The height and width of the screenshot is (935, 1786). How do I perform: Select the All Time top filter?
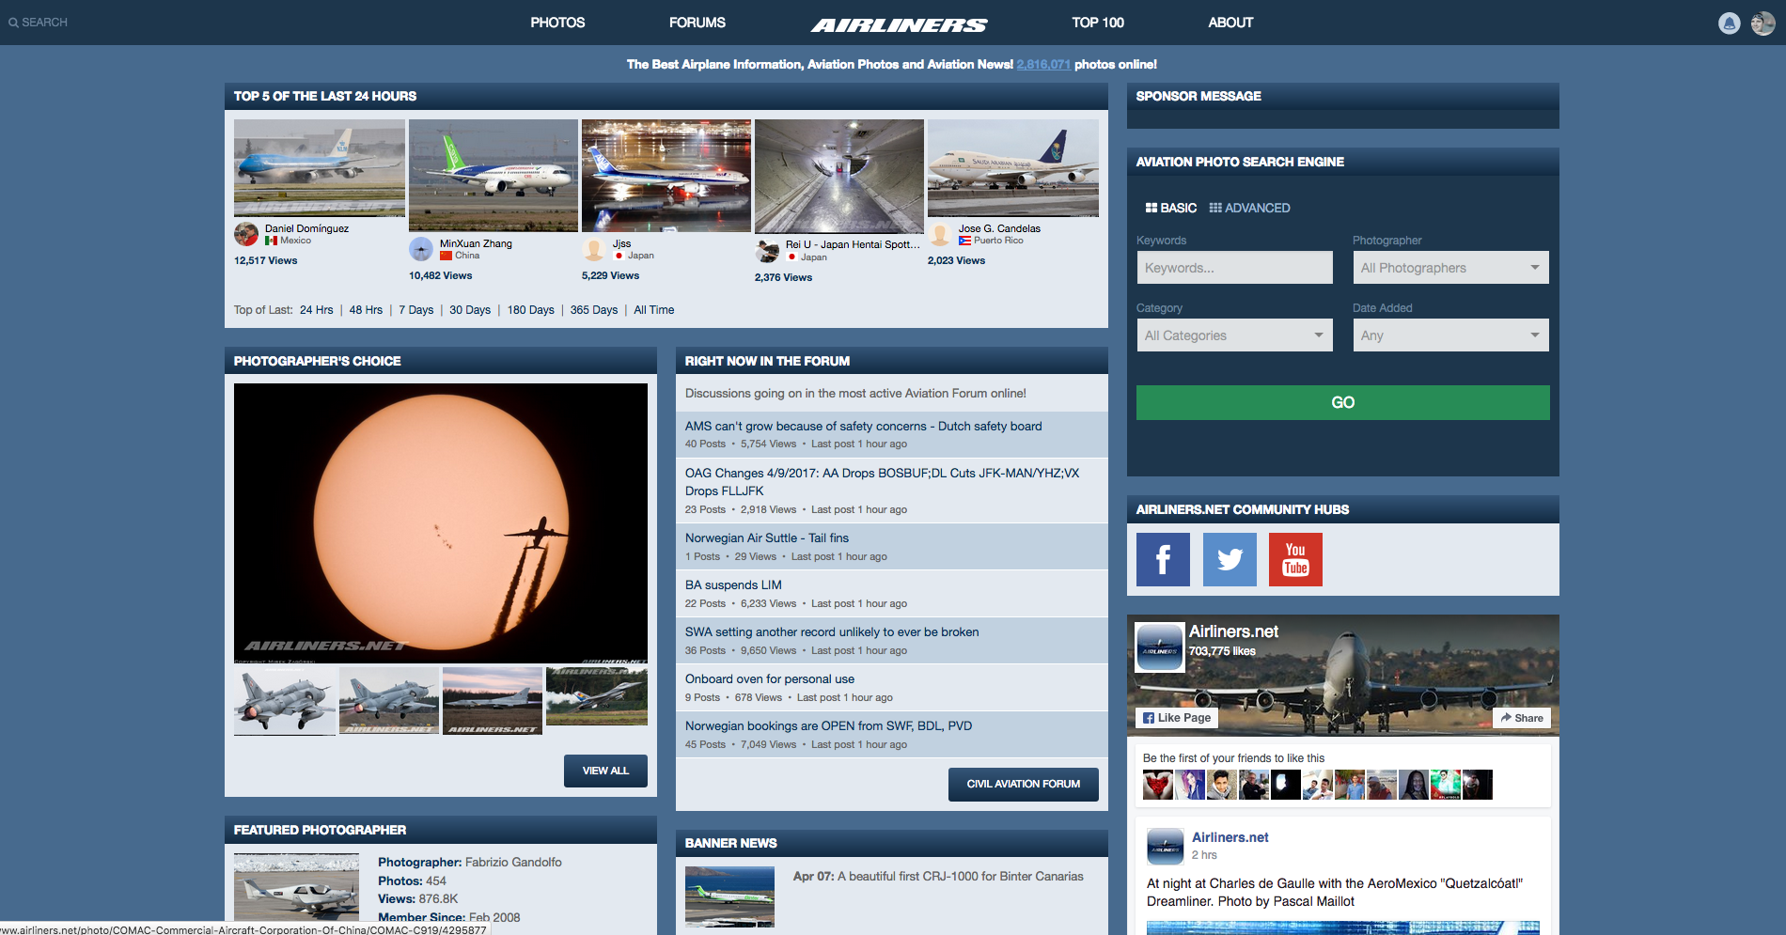[x=654, y=310]
